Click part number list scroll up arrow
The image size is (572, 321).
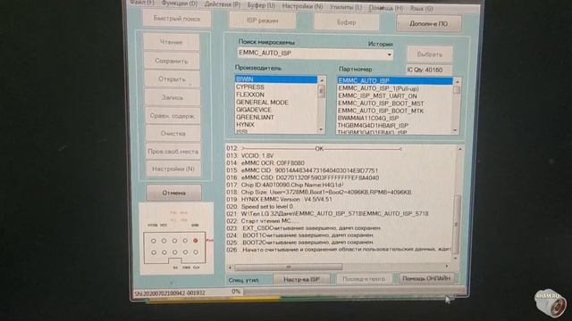pos(457,82)
